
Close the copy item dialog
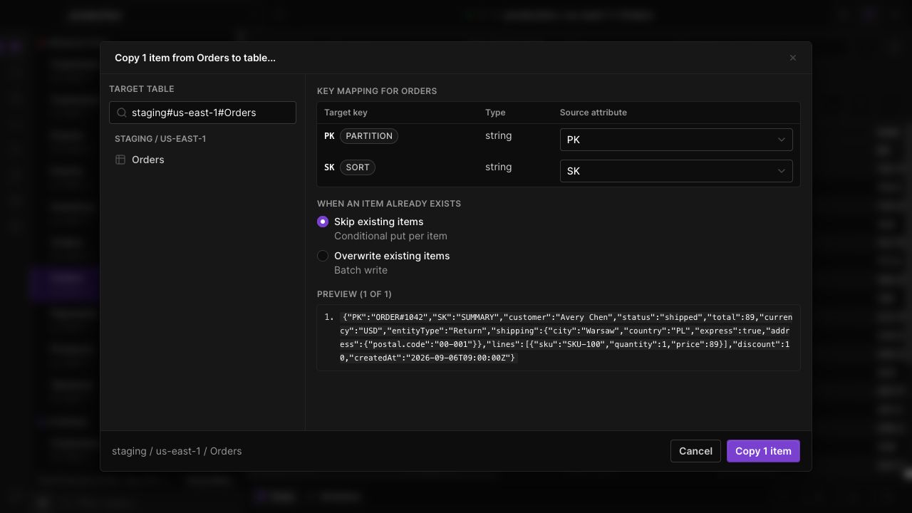pos(793,58)
